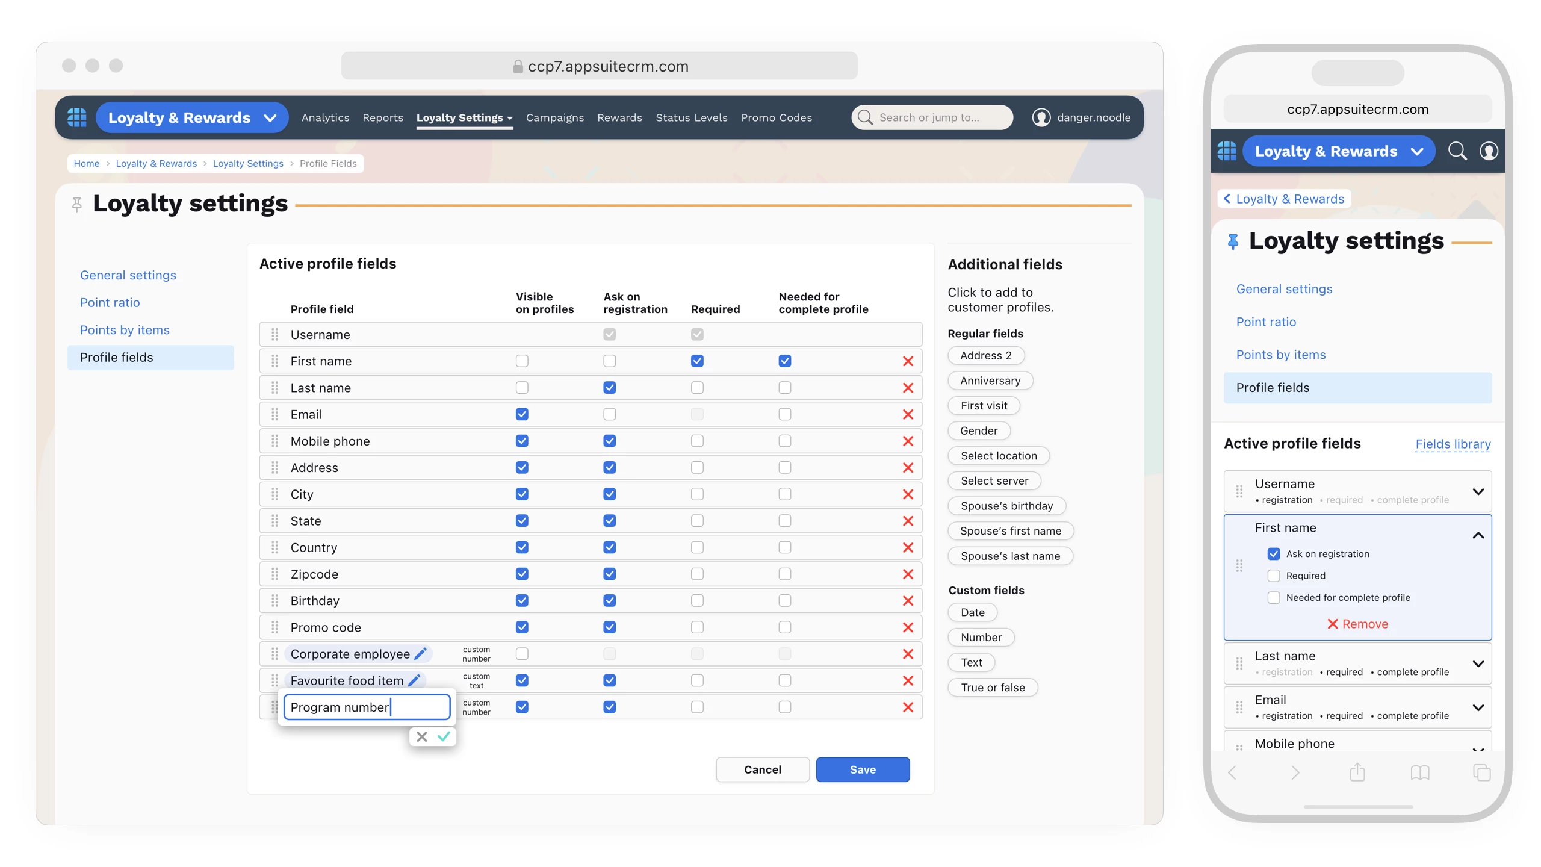Click the blue Save button
This screenshot has width=1541, height=867.
click(x=862, y=769)
